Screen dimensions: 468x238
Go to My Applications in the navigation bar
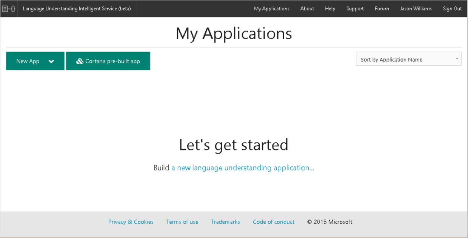coord(271,9)
